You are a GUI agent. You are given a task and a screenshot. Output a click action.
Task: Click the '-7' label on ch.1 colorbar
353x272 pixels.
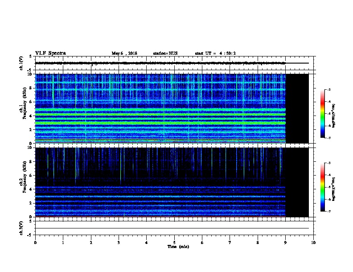click(x=329, y=138)
